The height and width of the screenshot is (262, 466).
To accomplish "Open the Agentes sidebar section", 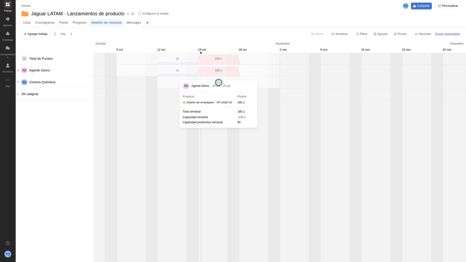I will click(8, 22).
